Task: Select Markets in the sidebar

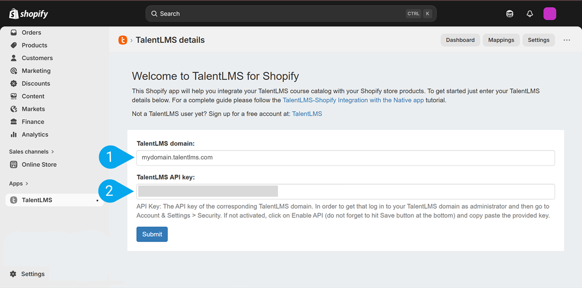Action: (33, 109)
